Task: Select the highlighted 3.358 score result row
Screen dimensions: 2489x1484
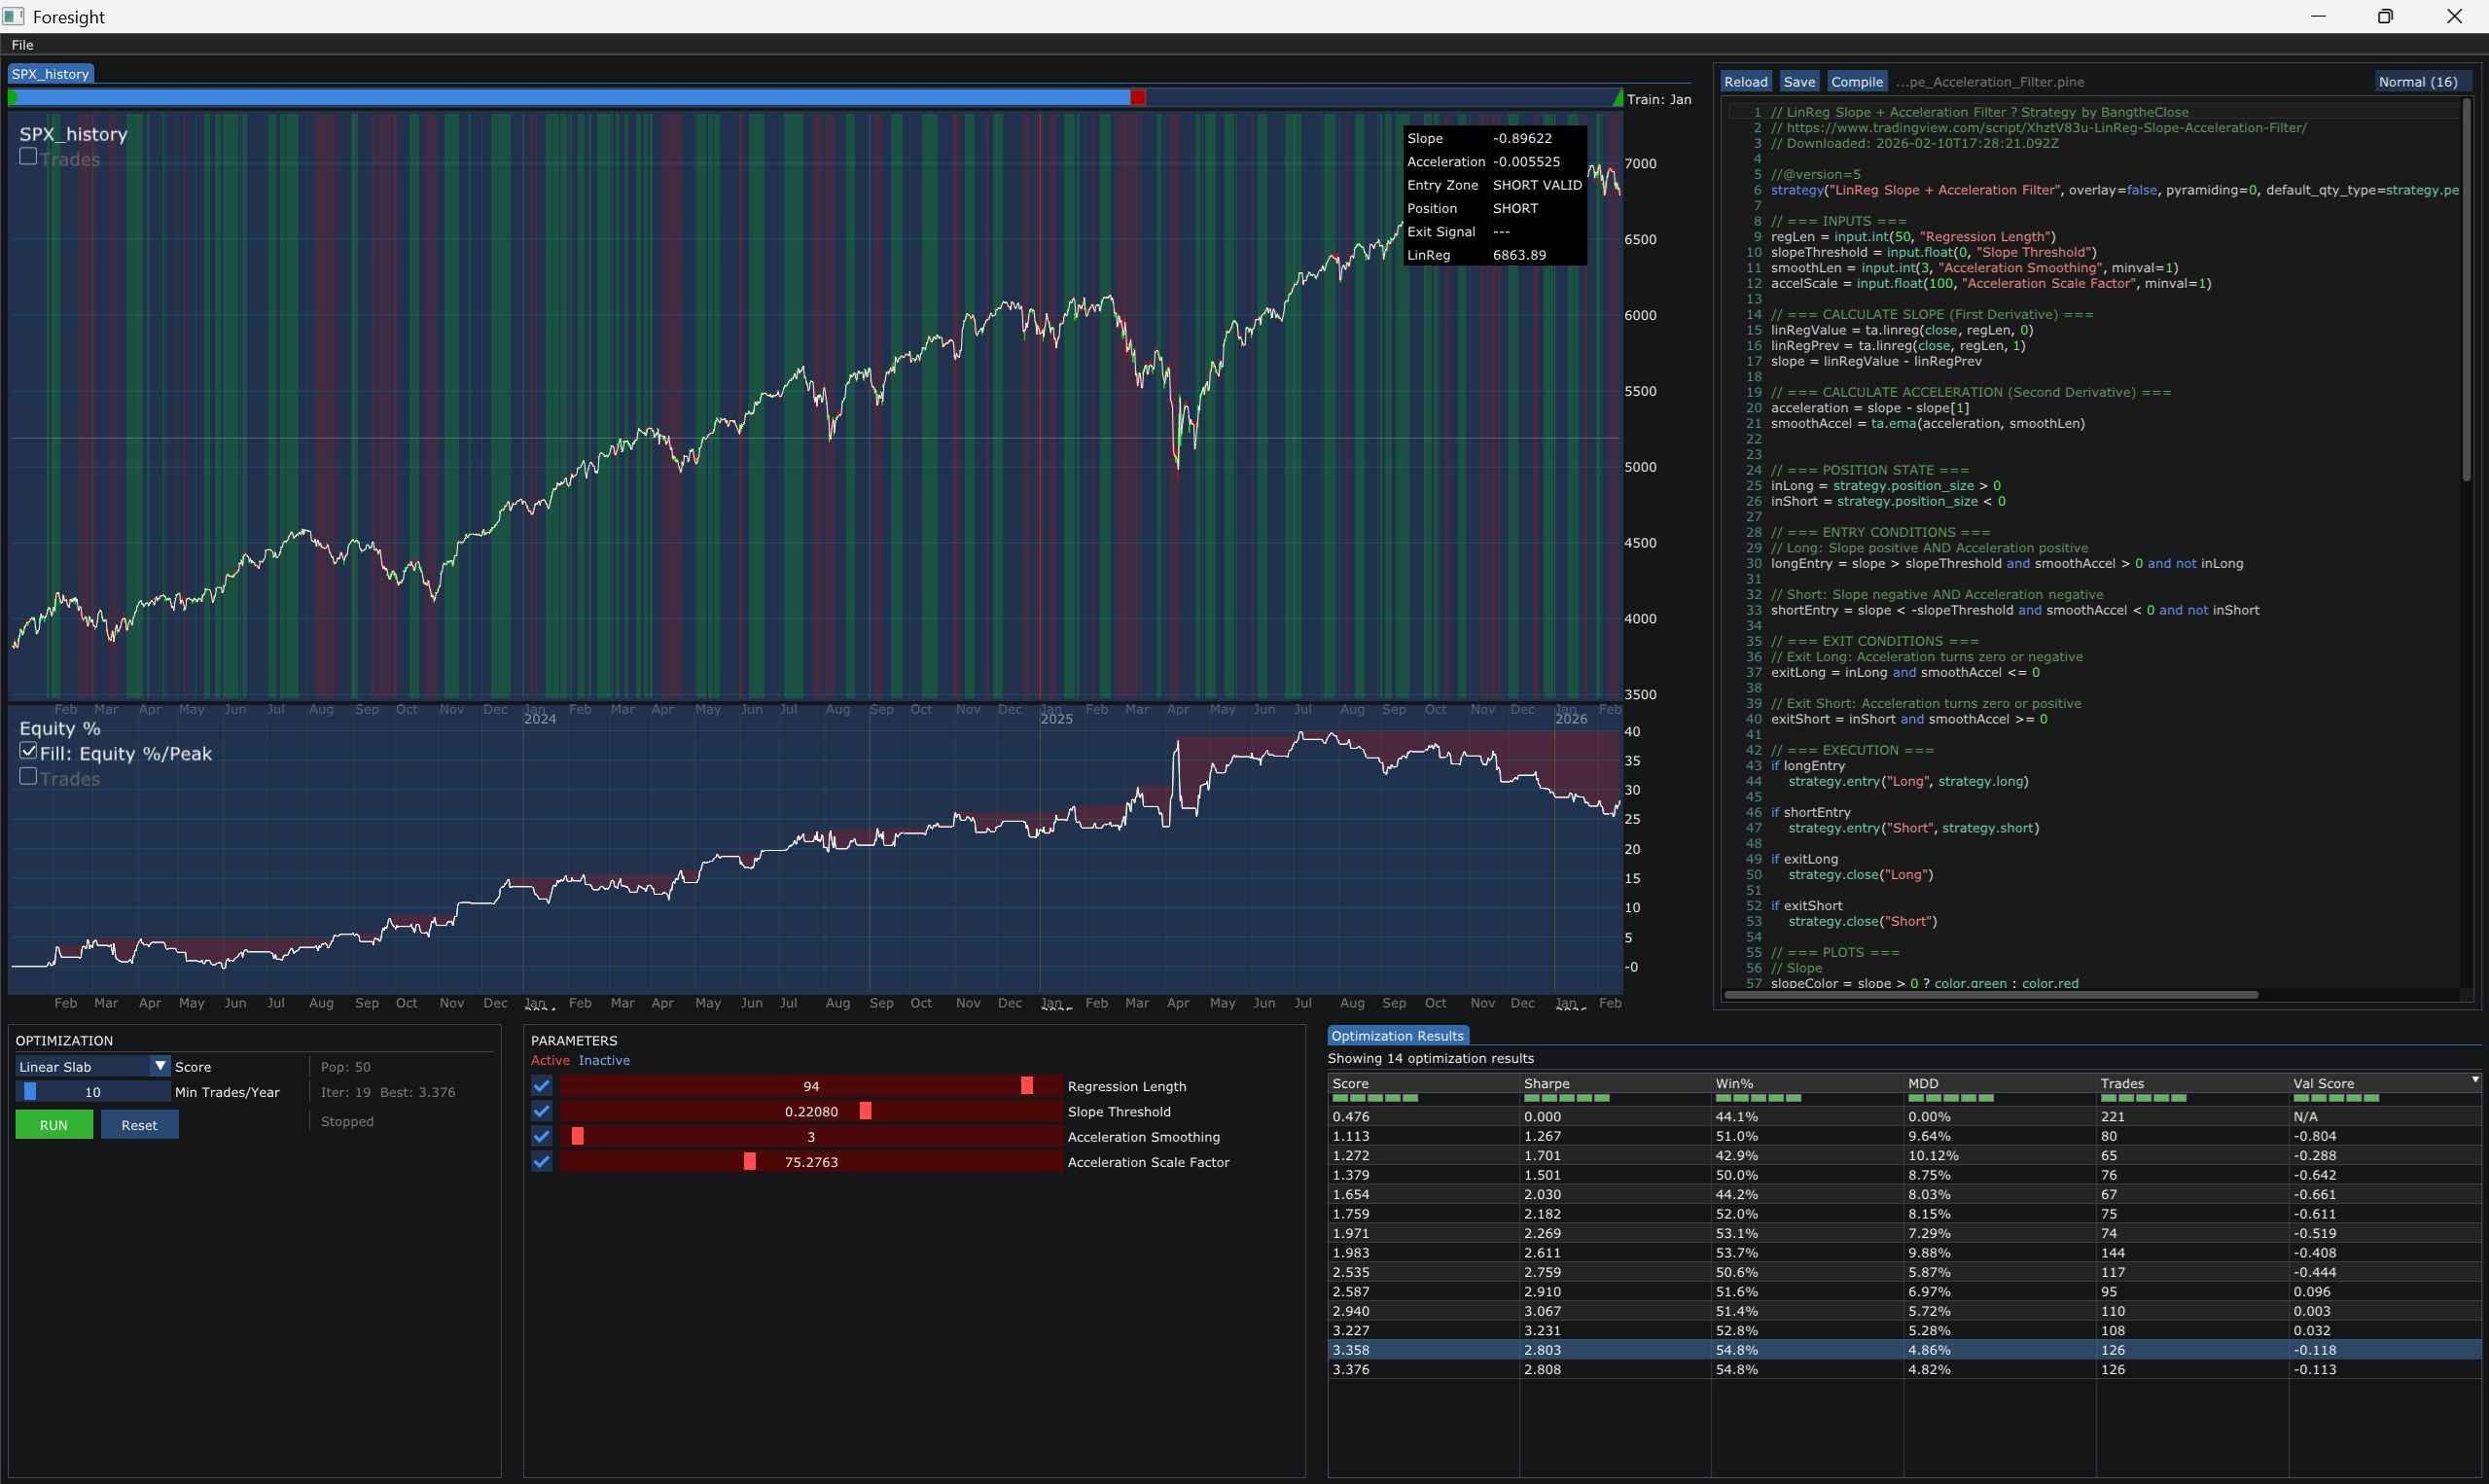Action: (1700, 1349)
